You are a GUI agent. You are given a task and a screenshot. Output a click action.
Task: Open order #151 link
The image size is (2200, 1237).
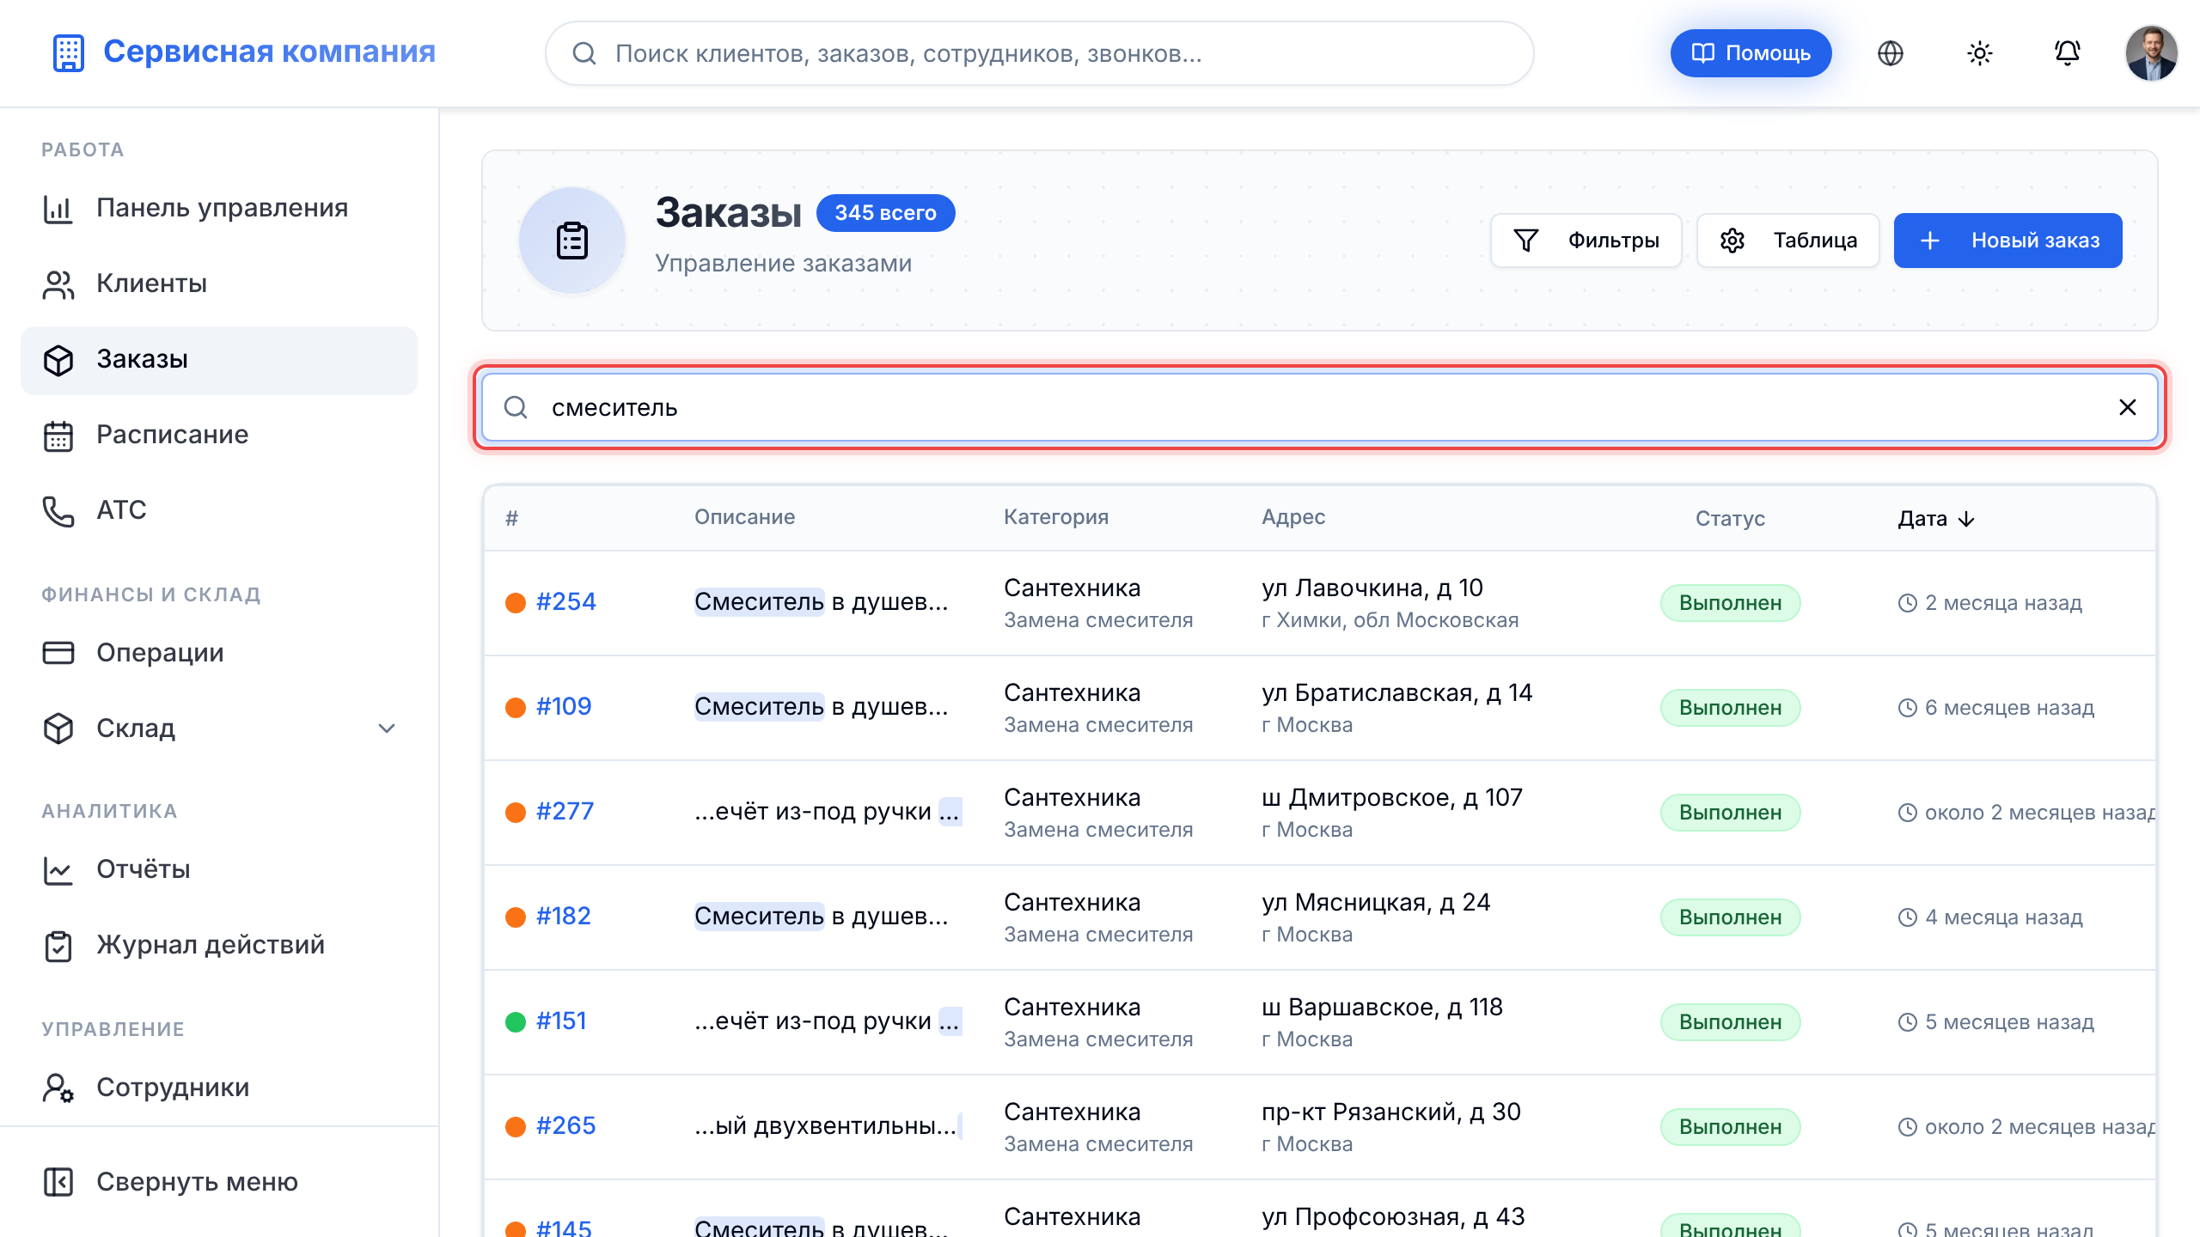pos(561,1021)
